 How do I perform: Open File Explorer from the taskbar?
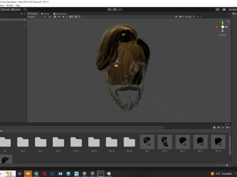[x=28, y=174]
